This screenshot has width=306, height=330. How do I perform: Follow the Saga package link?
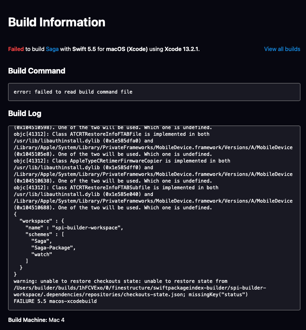[x=52, y=49]
